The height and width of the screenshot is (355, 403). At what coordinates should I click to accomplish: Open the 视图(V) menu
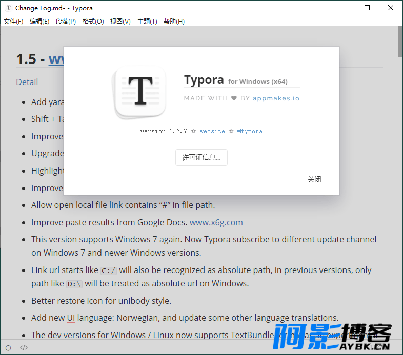pyautogui.click(x=120, y=22)
